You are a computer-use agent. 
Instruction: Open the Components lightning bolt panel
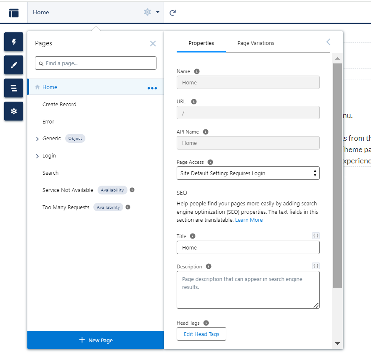click(x=13, y=42)
